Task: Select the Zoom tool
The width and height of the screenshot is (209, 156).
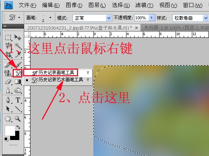Action: pos(17,119)
